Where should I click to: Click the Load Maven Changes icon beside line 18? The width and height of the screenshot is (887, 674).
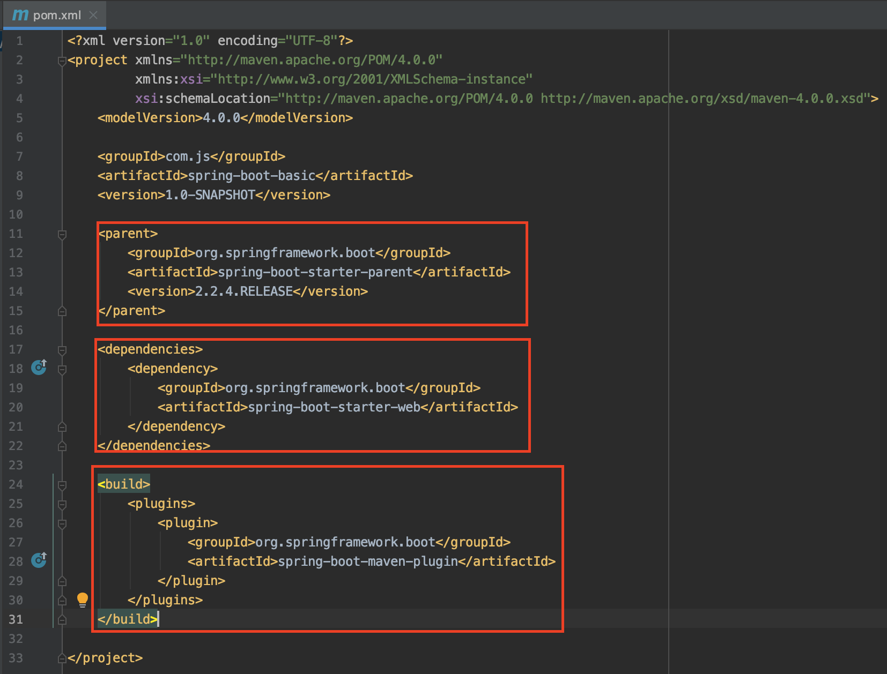tap(38, 368)
